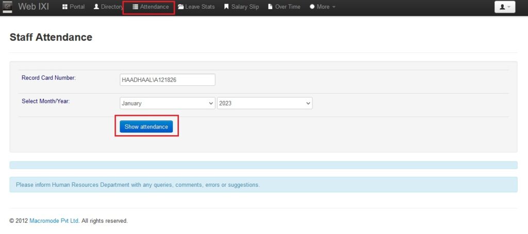
Task: Click the Web IXI logo icon
Action: [x=7, y=7]
